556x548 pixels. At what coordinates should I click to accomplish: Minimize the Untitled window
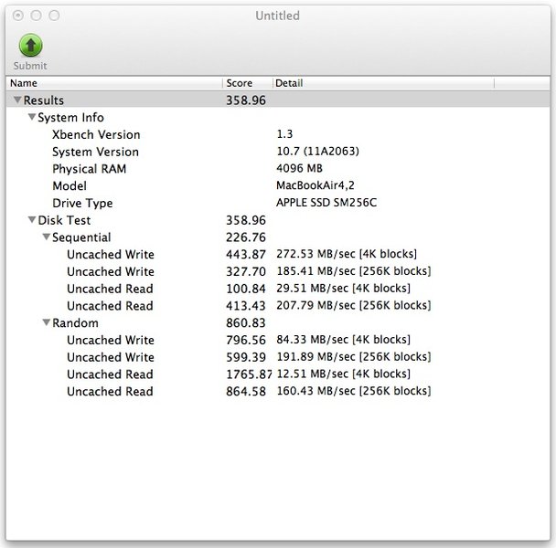point(36,16)
